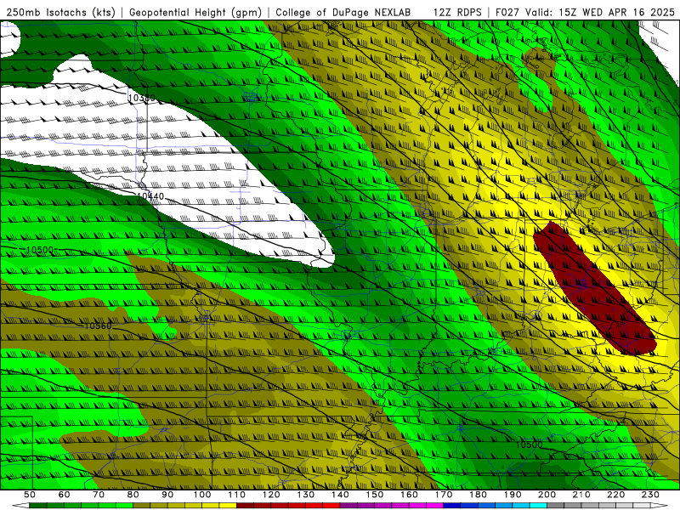Click the 180 label on the color bar

(x=478, y=495)
